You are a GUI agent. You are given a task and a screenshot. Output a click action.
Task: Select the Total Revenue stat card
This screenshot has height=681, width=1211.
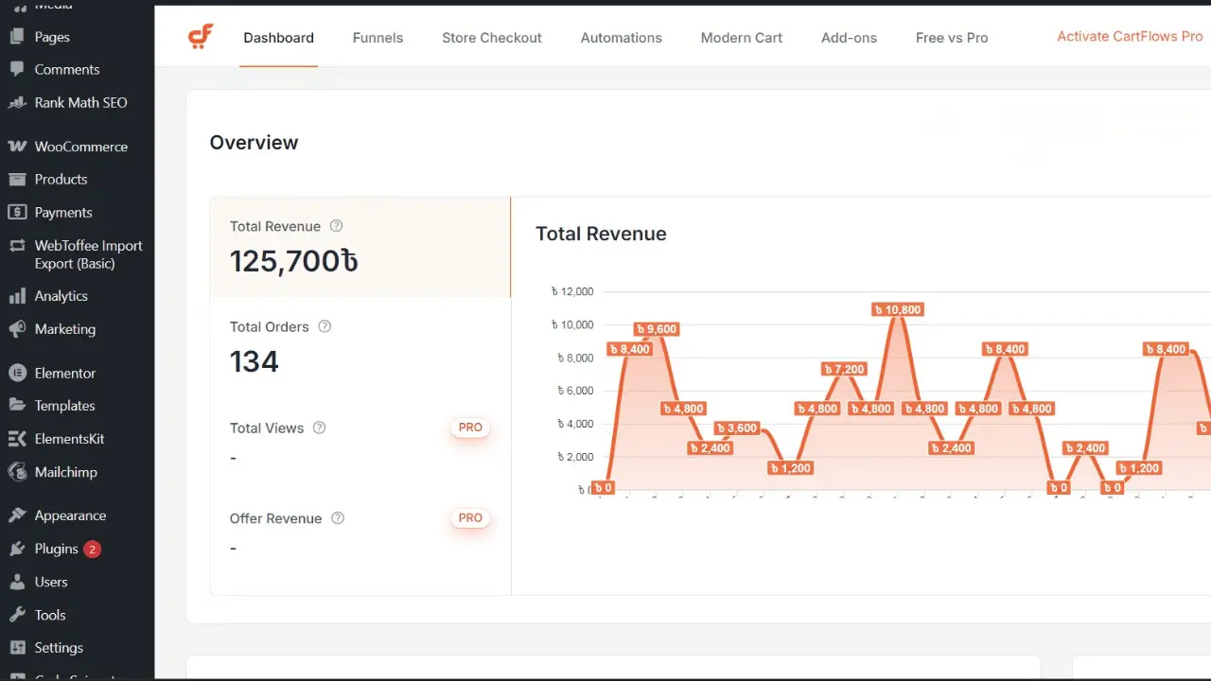tap(360, 247)
